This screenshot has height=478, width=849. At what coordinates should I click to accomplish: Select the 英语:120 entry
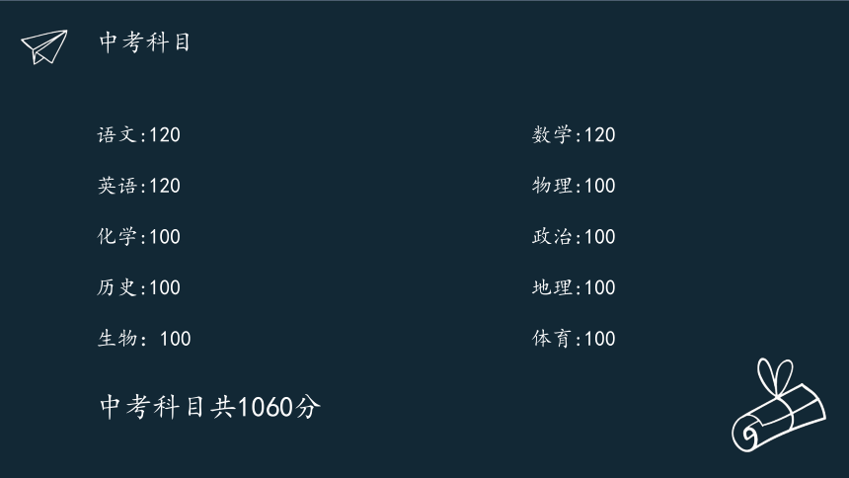(138, 186)
